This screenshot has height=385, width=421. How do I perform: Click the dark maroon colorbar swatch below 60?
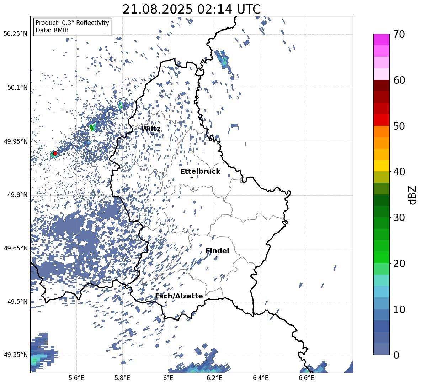click(x=381, y=85)
